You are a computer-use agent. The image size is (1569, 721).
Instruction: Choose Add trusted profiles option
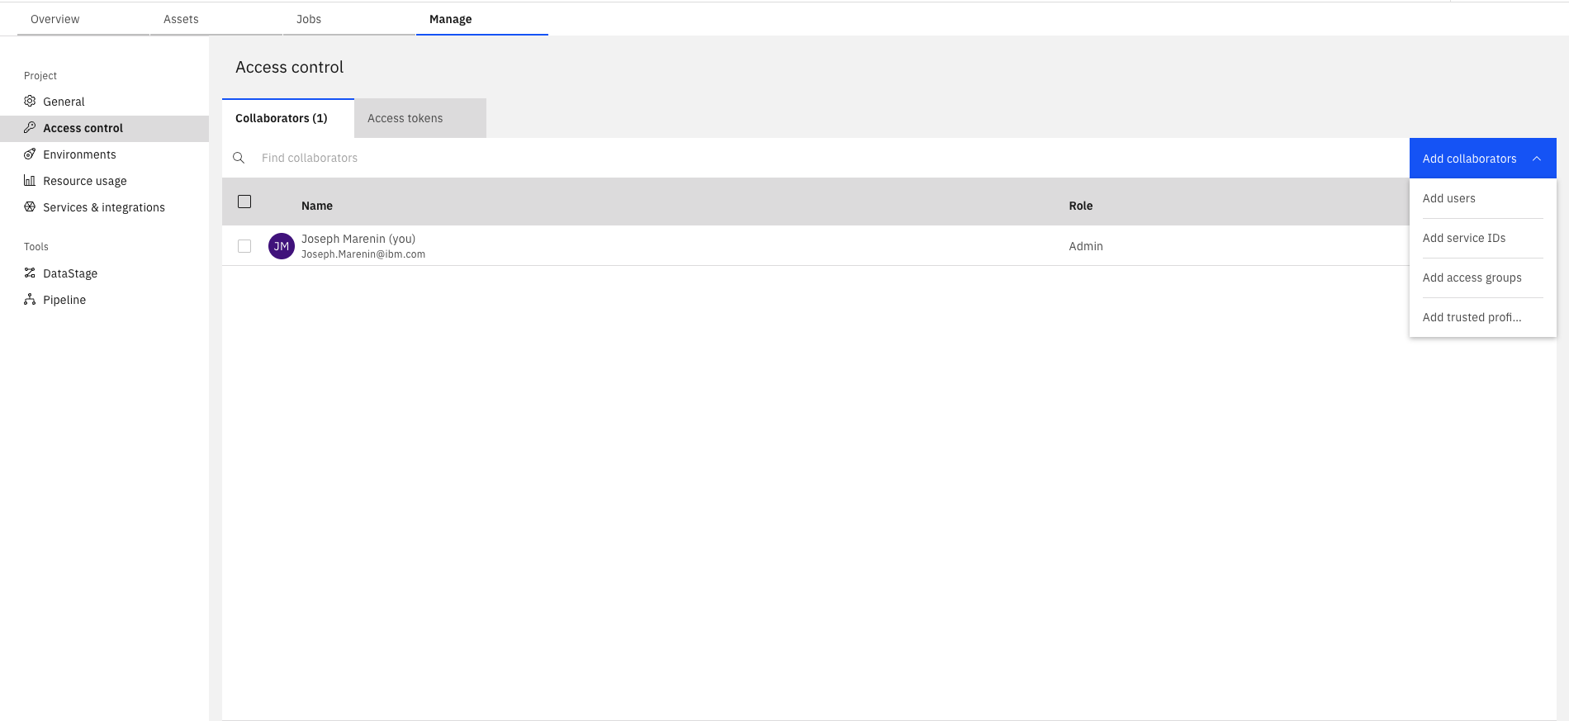click(x=1472, y=317)
